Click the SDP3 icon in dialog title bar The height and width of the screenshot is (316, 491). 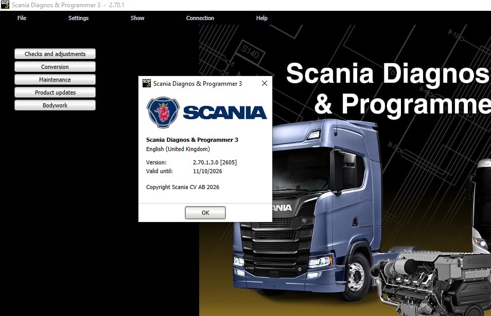coord(147,83)
